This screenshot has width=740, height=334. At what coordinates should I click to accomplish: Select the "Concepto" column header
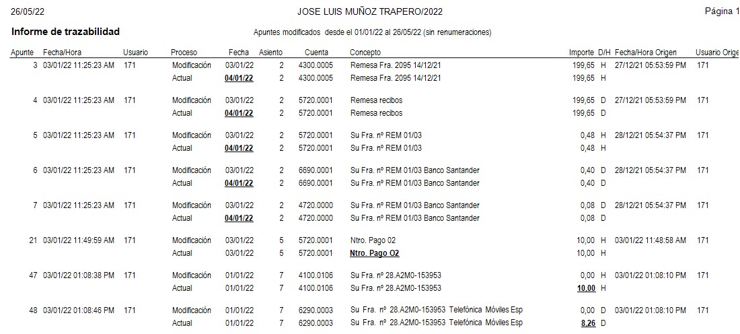coord(365,53)
